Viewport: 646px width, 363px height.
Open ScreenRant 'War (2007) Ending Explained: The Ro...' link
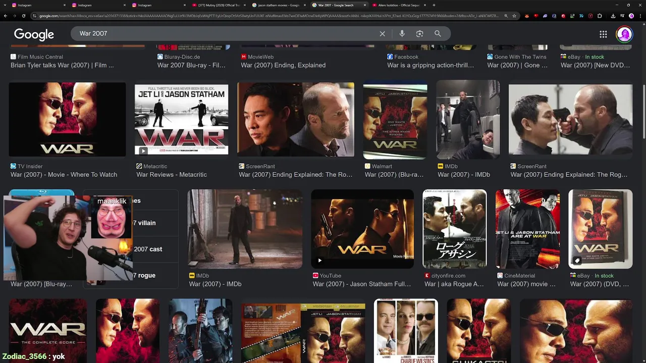pyautogui.click(x=296, y=174)
